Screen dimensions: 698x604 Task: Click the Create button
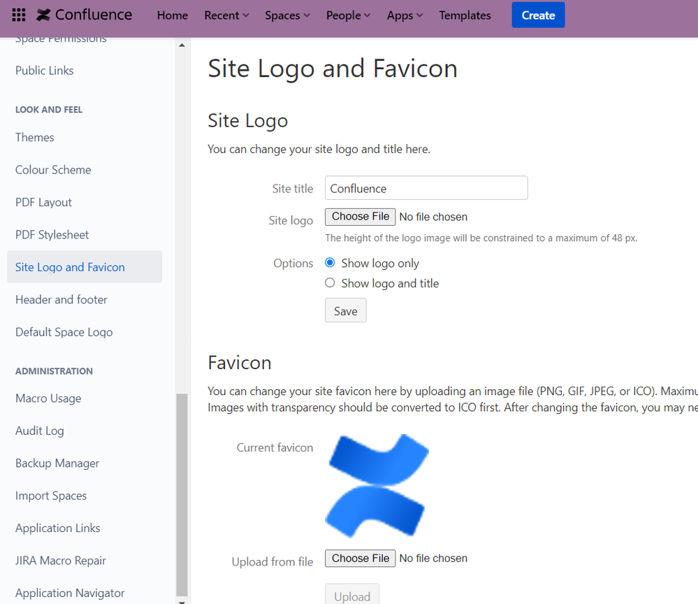538,15
